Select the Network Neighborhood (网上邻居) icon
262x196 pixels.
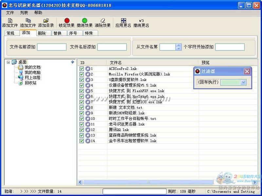(x=21, y=77)
